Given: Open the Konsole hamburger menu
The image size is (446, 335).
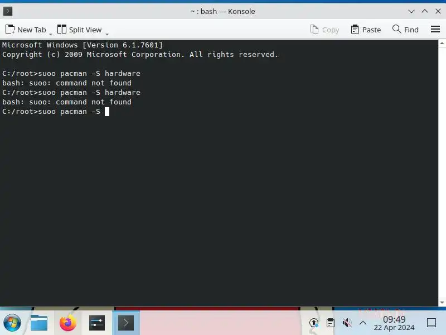Looking at the screenshot, I should (435, 30).
